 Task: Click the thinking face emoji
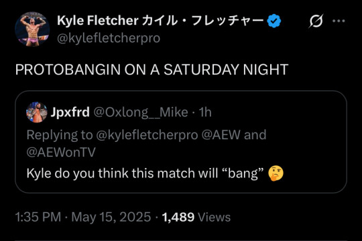point(276,173)
